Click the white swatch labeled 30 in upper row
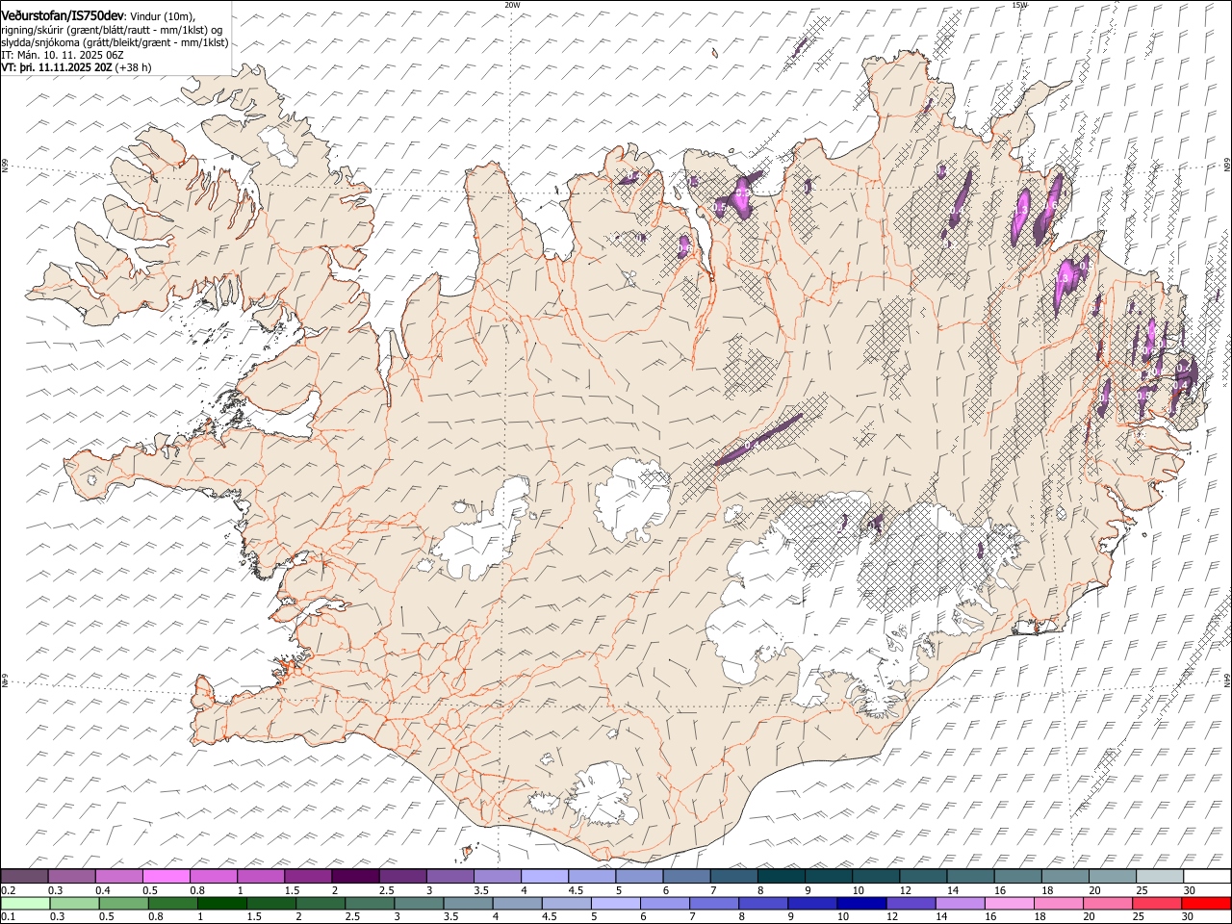This screenshot has height=924, width=1232. tap(1207, 877)
